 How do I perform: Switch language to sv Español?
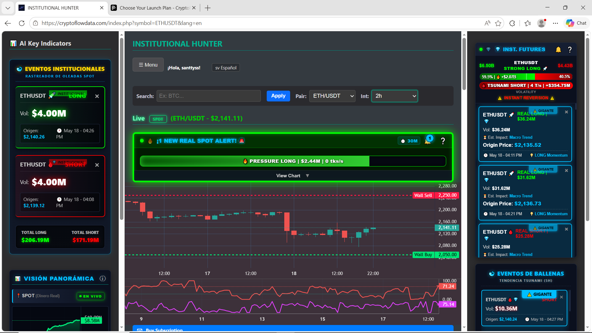point(226,68)
